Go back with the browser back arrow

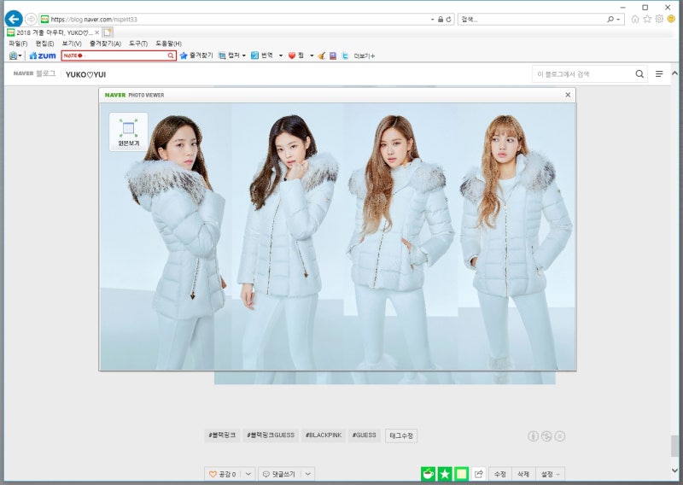click(x=14, y=19)
